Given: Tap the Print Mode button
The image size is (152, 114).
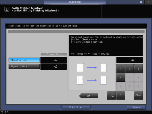Looking at the screenshot, I should (76, 107).
